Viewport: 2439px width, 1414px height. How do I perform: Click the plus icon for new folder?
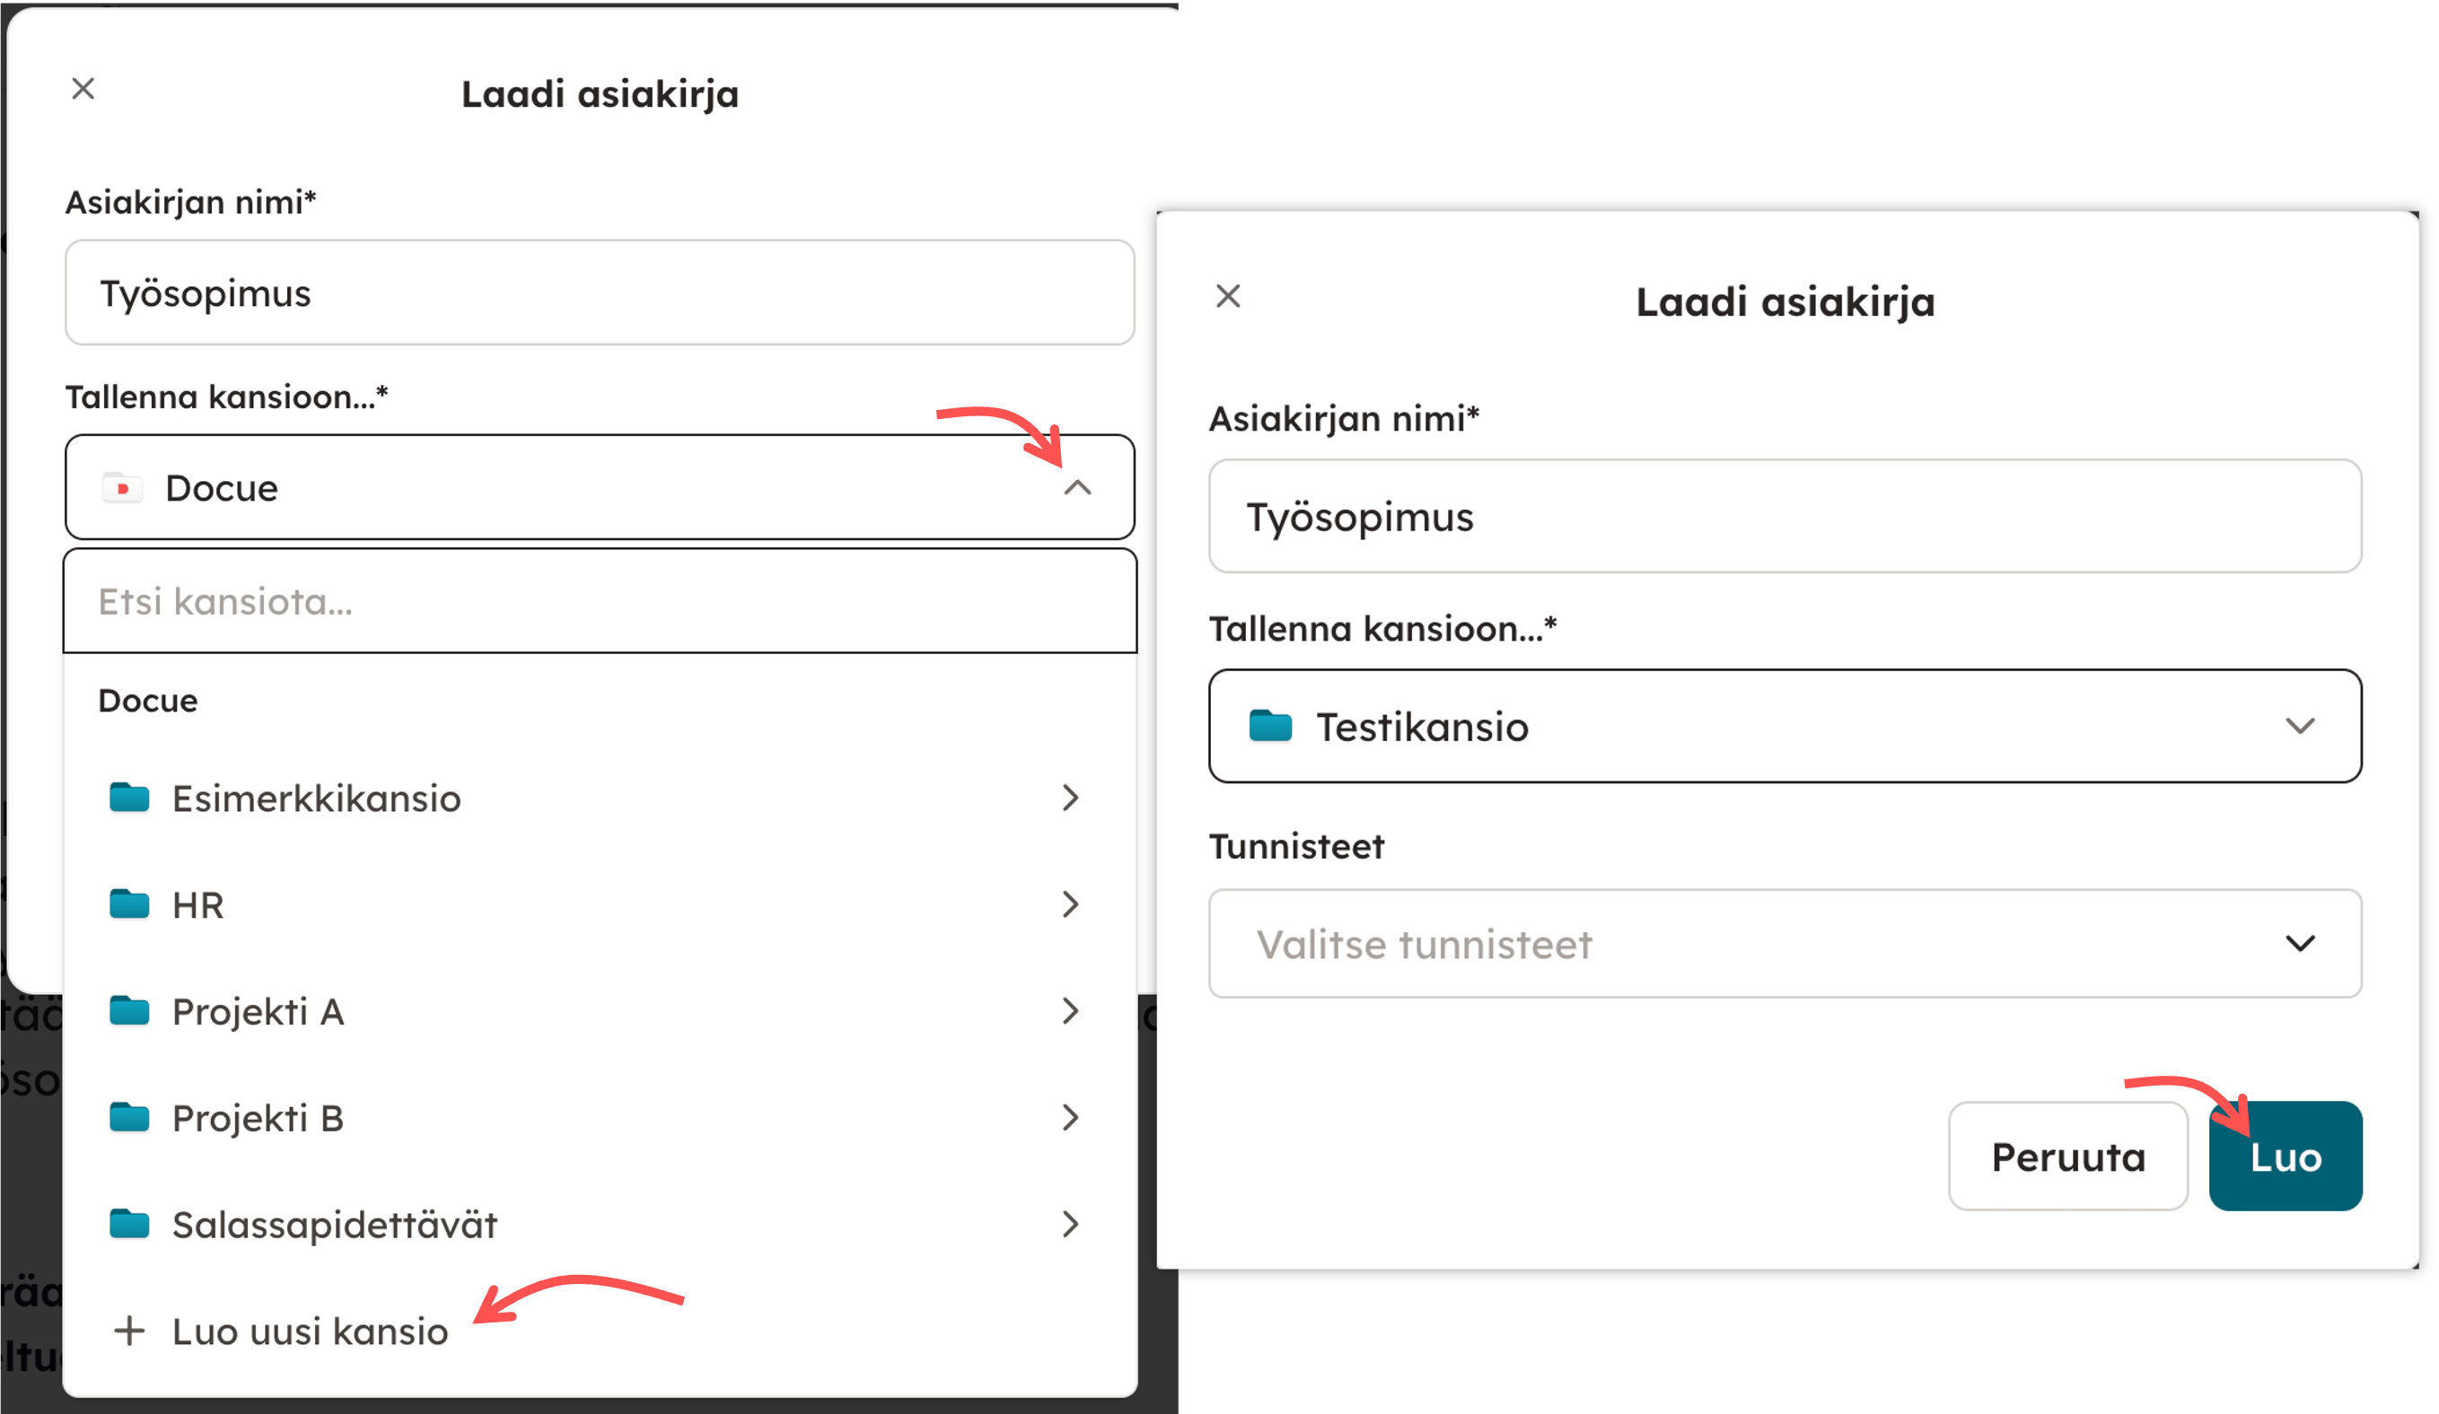pos(128,1331)
